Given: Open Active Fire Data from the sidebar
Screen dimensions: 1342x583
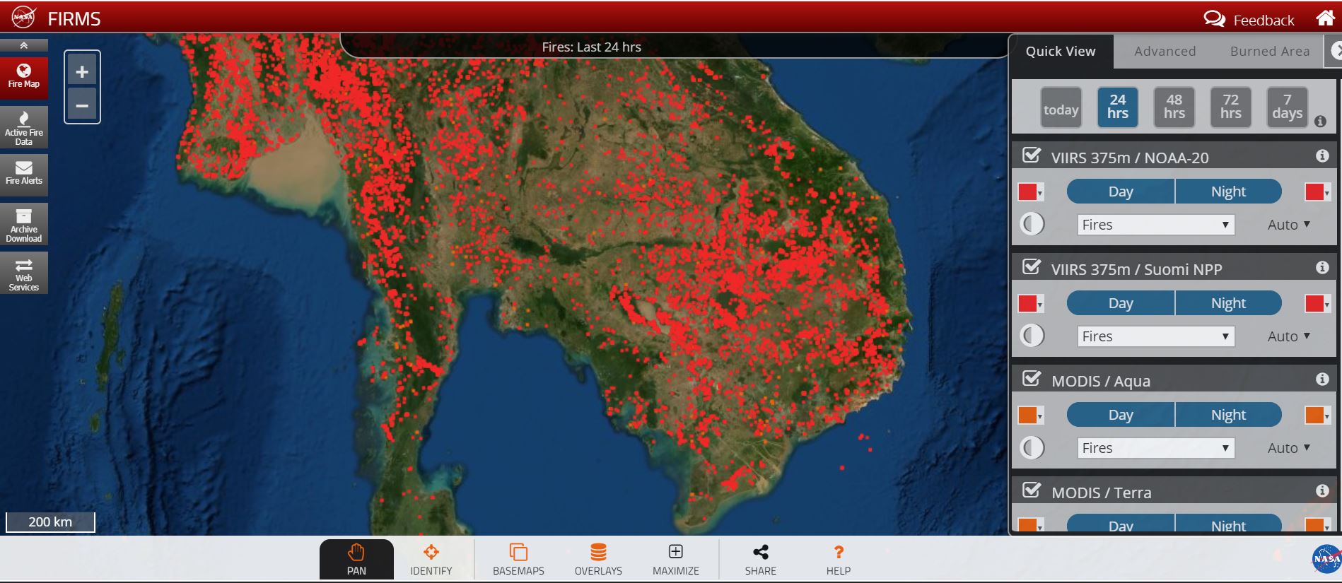Looking at the screenshot, I should point(24,127).
